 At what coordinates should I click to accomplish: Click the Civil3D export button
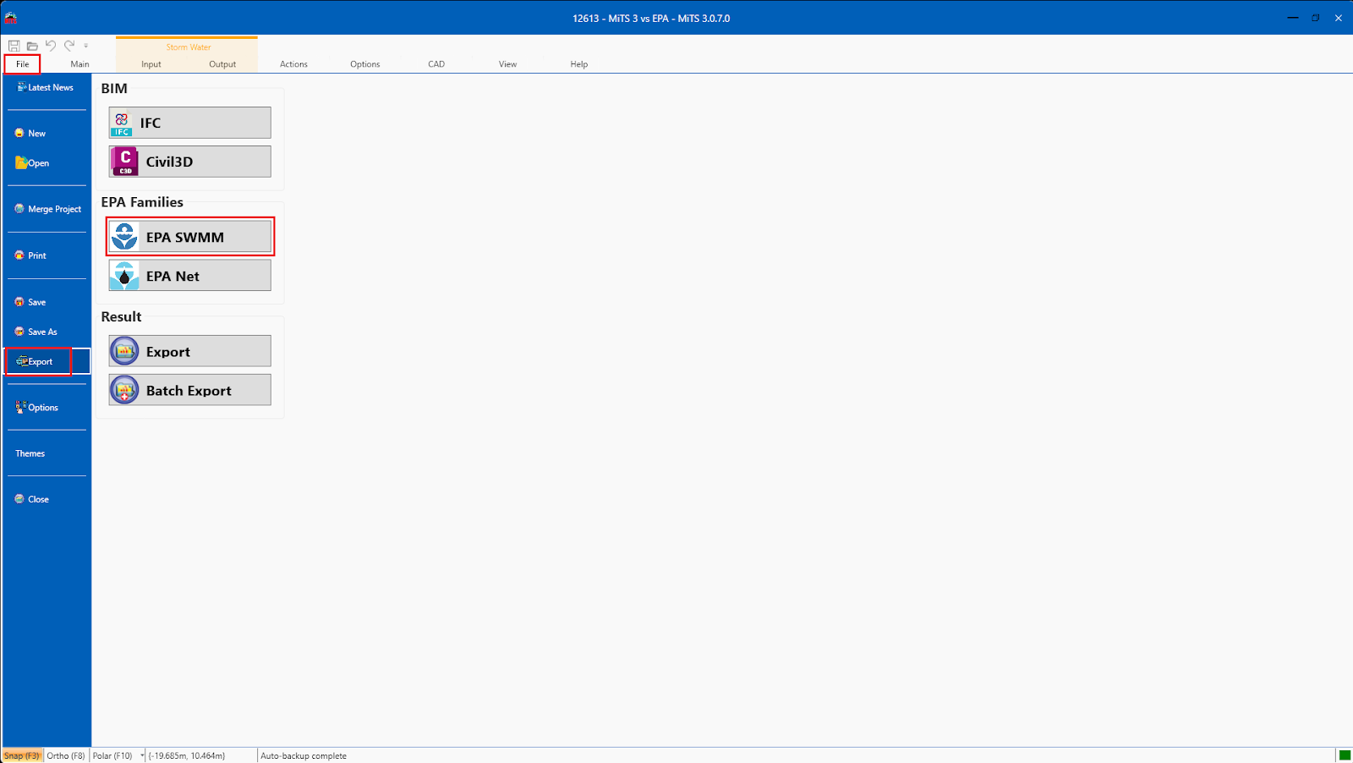pyautogui.click(x=189, y=162)
